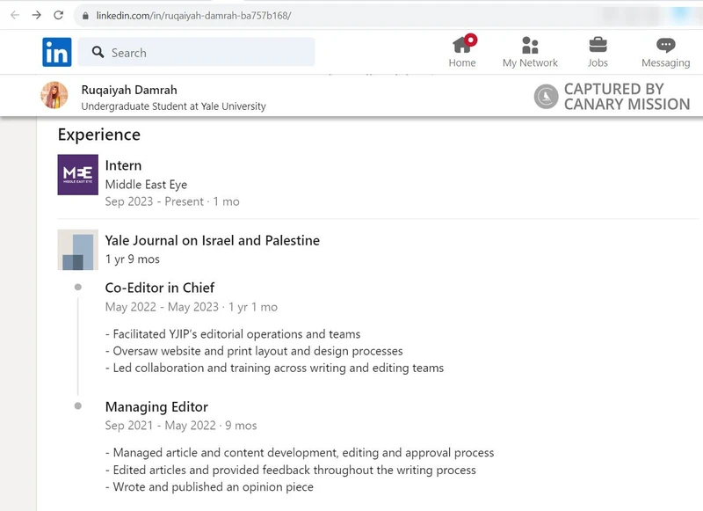Select the Managing Editor role title
Image resolution: width=703 pixels, height=511 pixels.
[156, 406]
